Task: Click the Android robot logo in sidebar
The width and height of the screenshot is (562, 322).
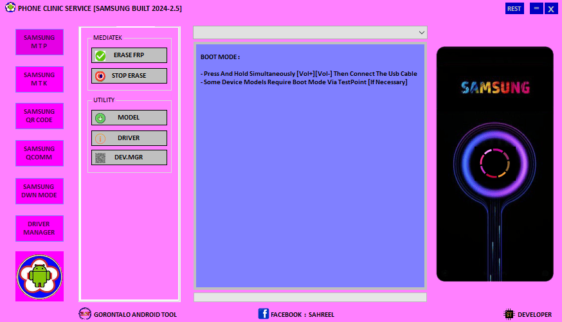Action: tap(39, 276)
